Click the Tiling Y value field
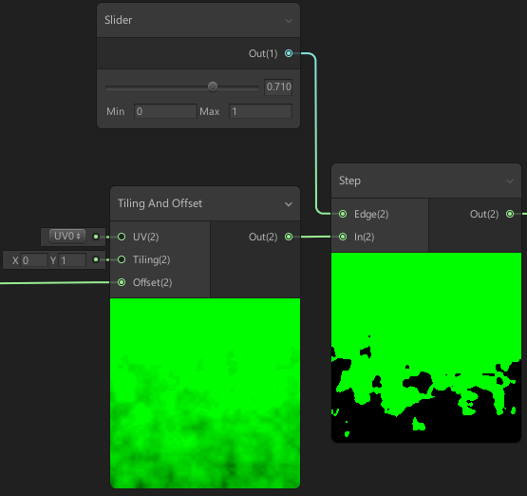Image resolution: width=527 pixels, height=496 pixels. point(72,260)
